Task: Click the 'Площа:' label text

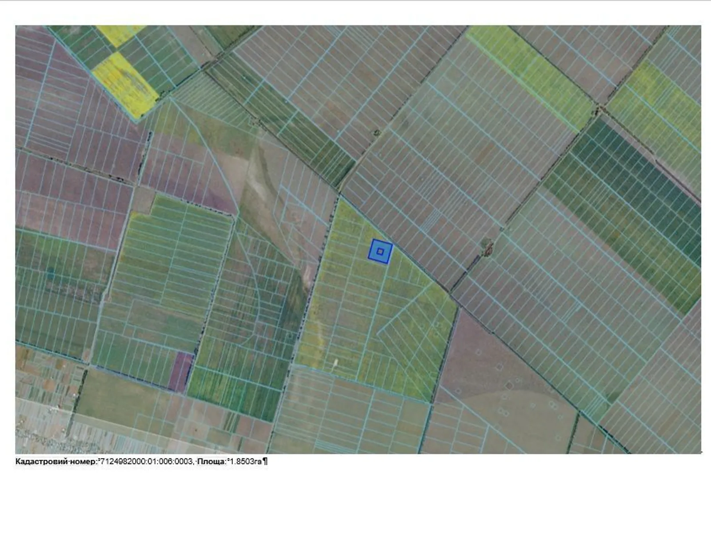Action: [x=212, y=461]
